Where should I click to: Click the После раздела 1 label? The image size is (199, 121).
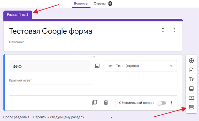click(x=16, y=117)
